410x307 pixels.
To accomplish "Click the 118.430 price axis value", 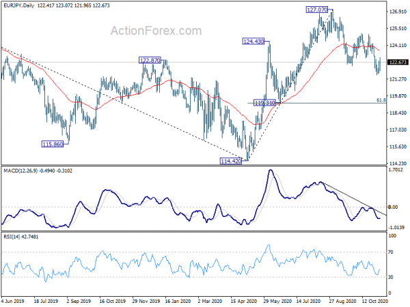I will tap(398, 113).
